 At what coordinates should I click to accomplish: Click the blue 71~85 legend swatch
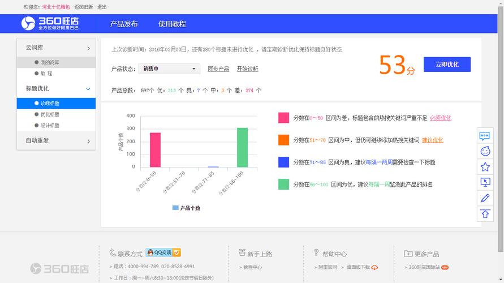283,162
